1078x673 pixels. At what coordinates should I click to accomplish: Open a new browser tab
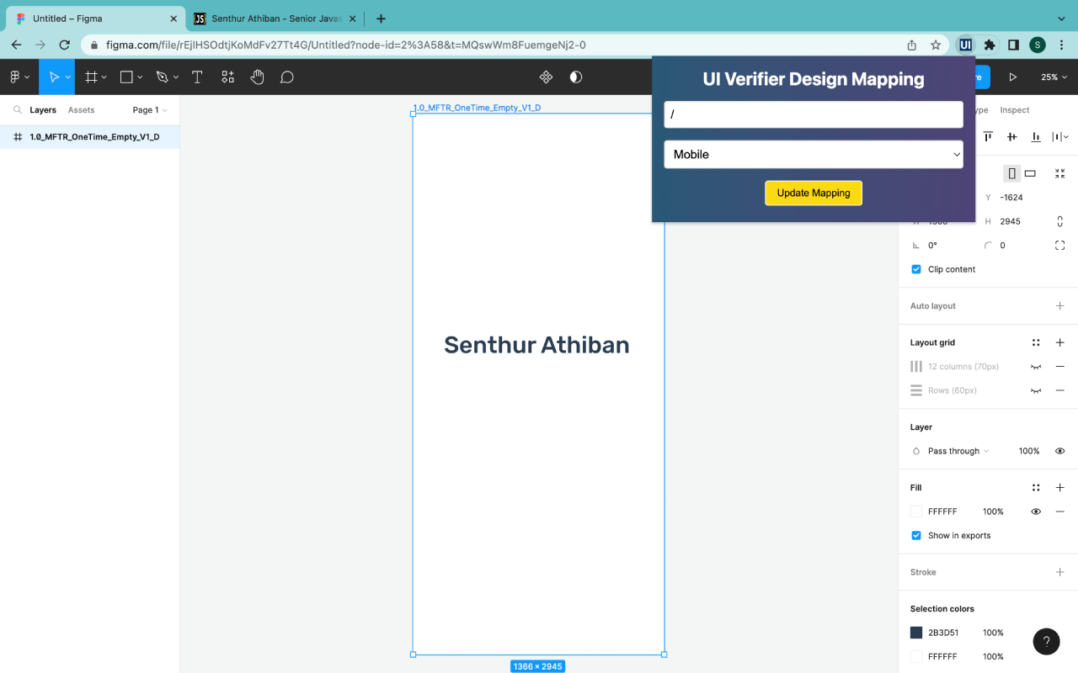pos(381,19)
